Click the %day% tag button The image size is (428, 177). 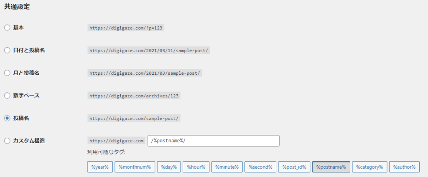169,167
